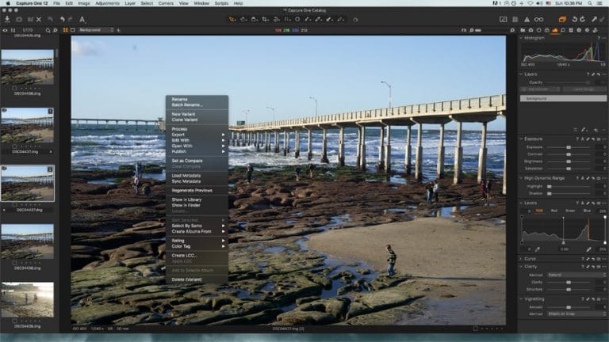Adjust the Exposure slider handle
This screenshot has width=609, height=342.
569,147
